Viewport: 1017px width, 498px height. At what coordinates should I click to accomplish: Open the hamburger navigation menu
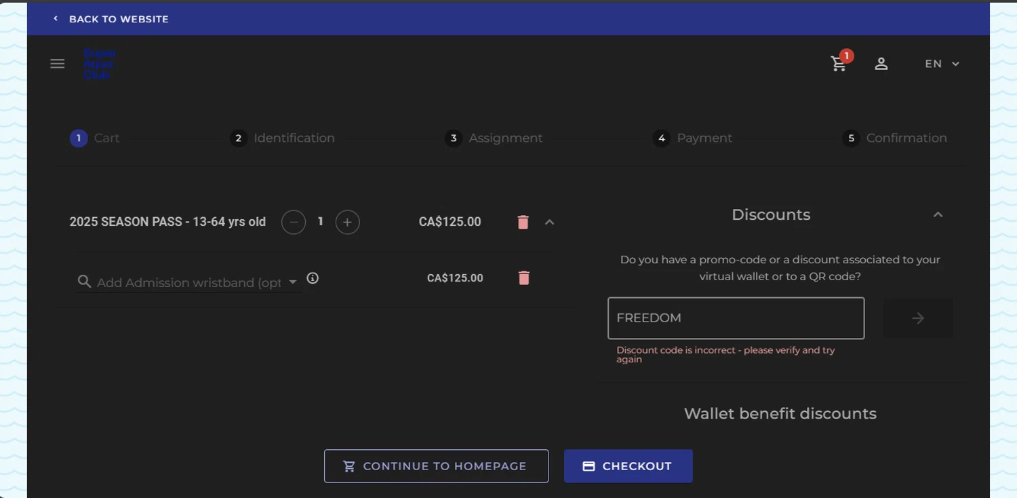58,64
